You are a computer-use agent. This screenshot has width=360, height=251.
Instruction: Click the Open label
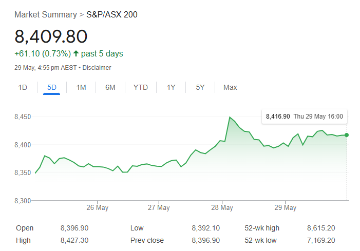coord(25,228)
